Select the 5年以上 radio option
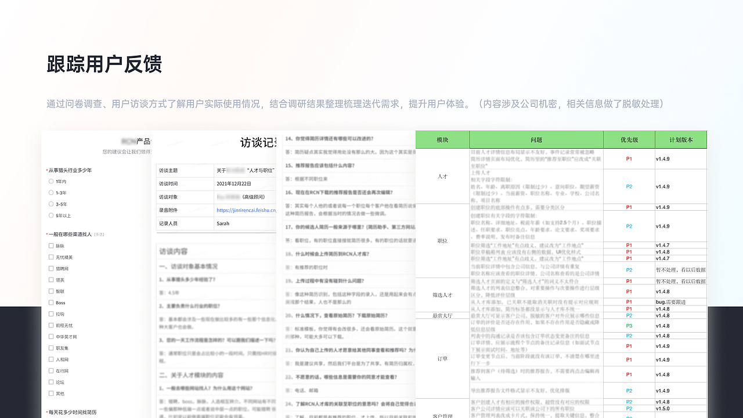This screenshot has width=743, height=418. click(x=51, y=214)
